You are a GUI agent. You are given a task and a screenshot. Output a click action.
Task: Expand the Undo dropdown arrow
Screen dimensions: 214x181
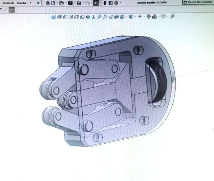pyautogui.click(x=91, y=3)
